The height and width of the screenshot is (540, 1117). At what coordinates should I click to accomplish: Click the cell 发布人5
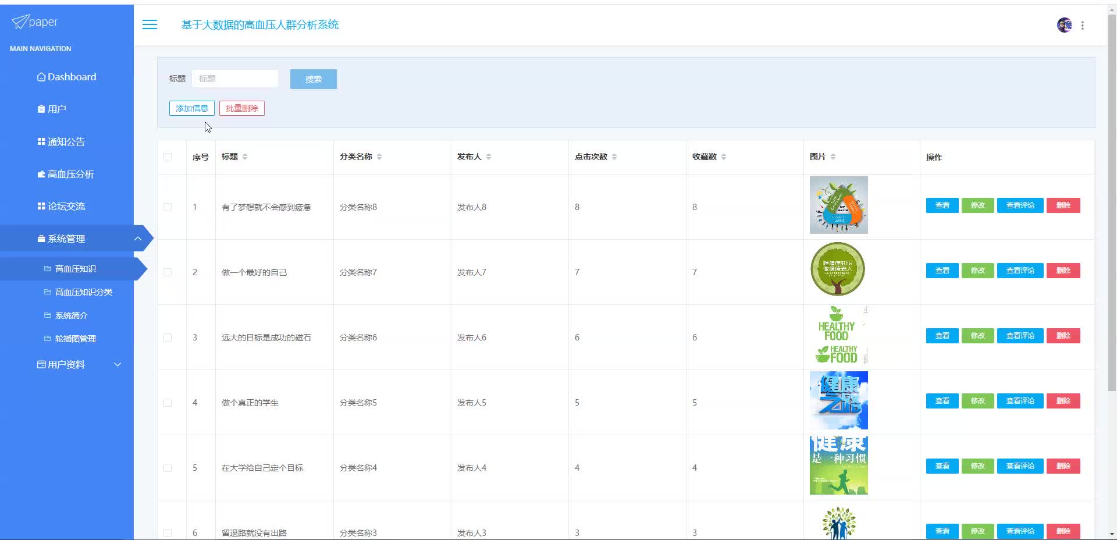click(x=472, y=403)
